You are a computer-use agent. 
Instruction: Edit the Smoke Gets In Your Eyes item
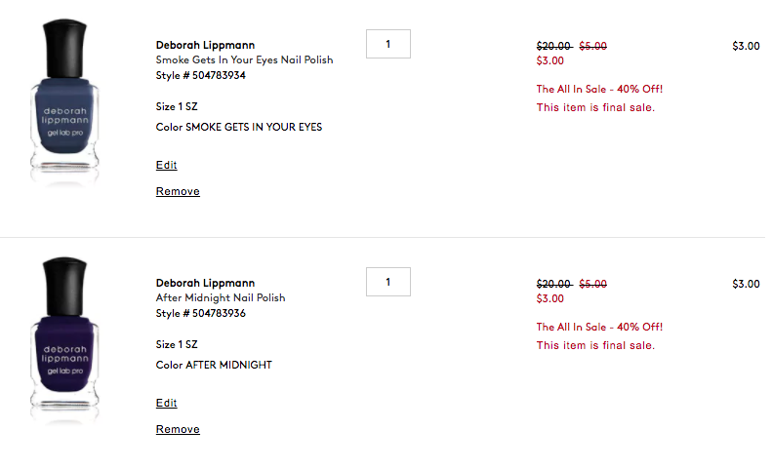(x=166, y=165)
